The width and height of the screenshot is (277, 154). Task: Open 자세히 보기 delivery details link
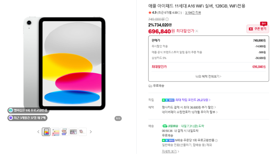(170, 151)
